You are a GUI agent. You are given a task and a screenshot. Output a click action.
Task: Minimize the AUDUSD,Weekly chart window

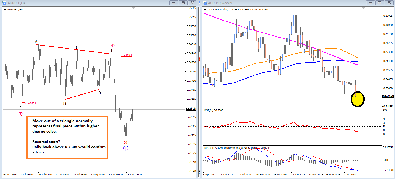tap(371, 3)
